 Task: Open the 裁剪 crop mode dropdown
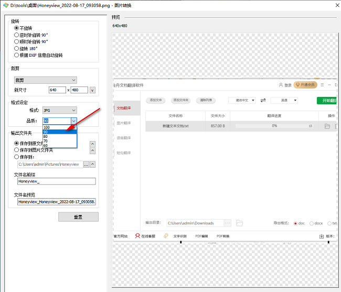click(x=46, y=80)
